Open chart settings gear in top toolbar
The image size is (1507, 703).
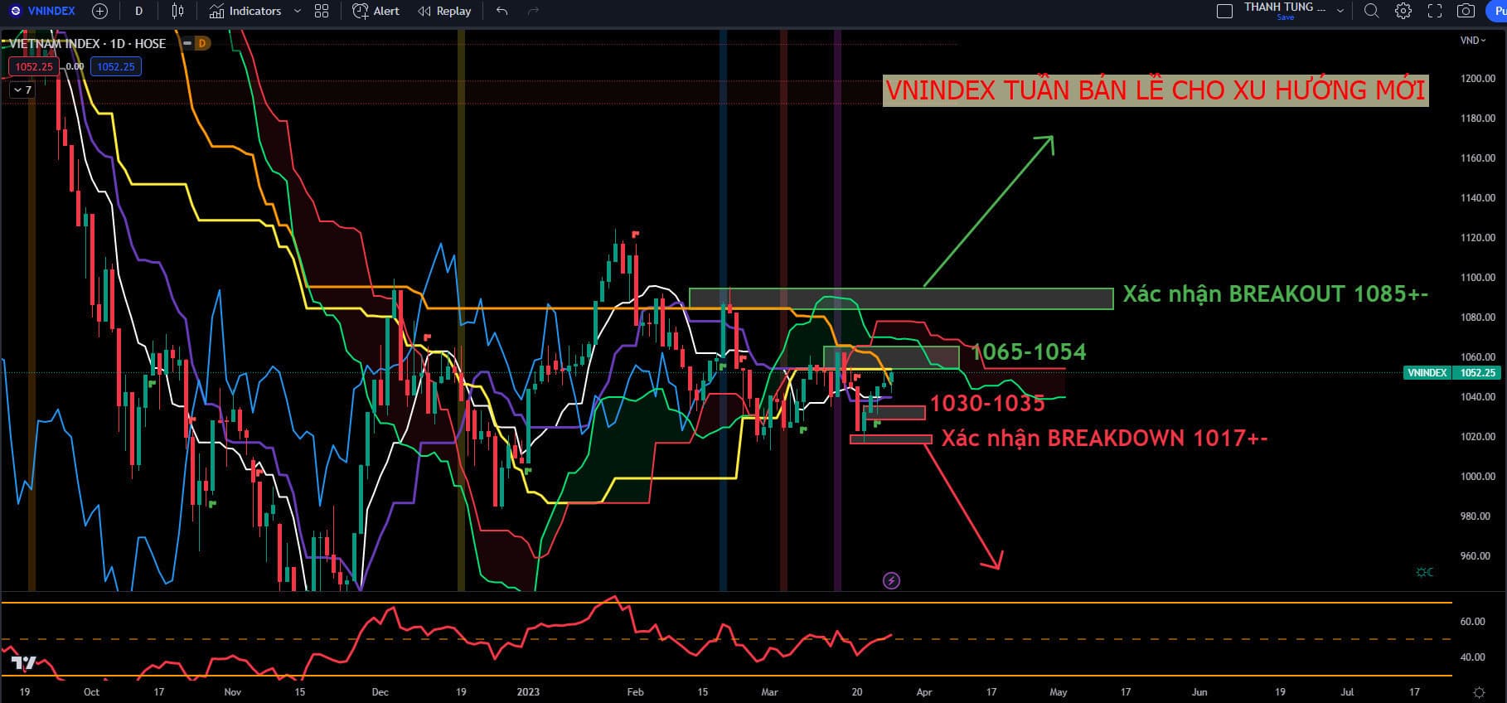(x=1403, y=11)
